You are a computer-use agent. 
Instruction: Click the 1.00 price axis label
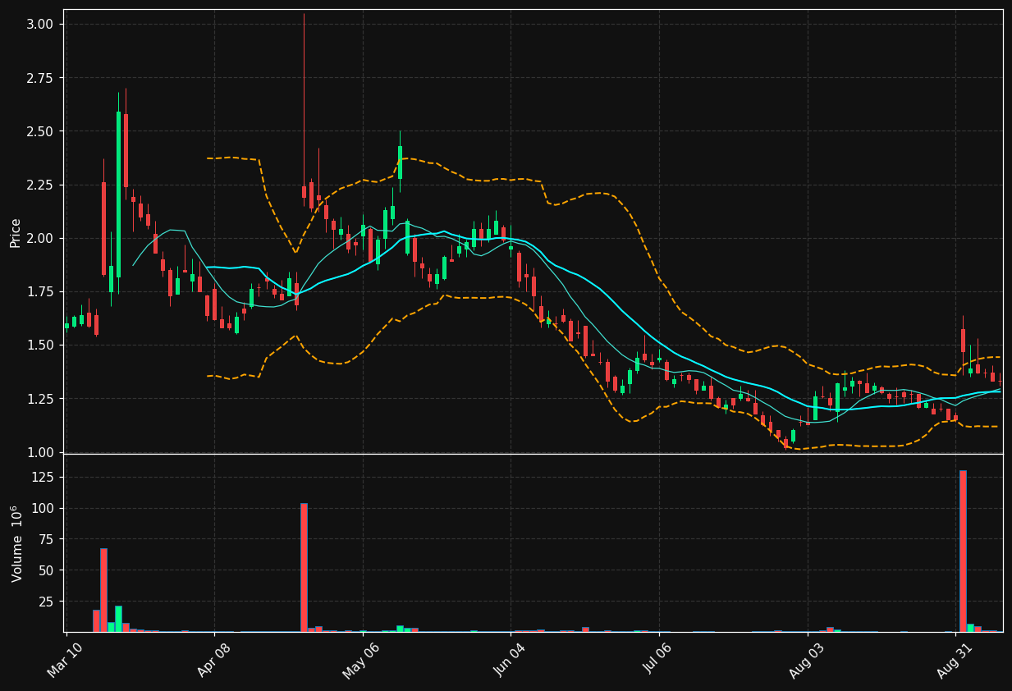point(39,452)
